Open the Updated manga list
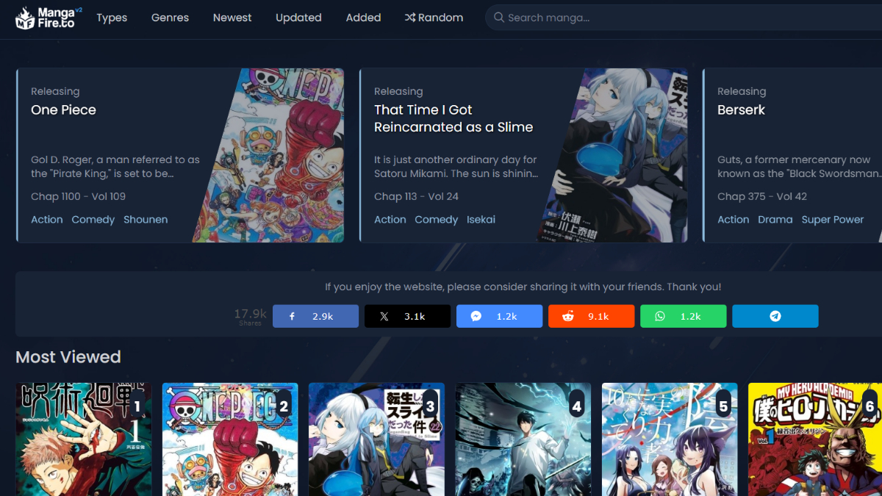 pos(298,18)
